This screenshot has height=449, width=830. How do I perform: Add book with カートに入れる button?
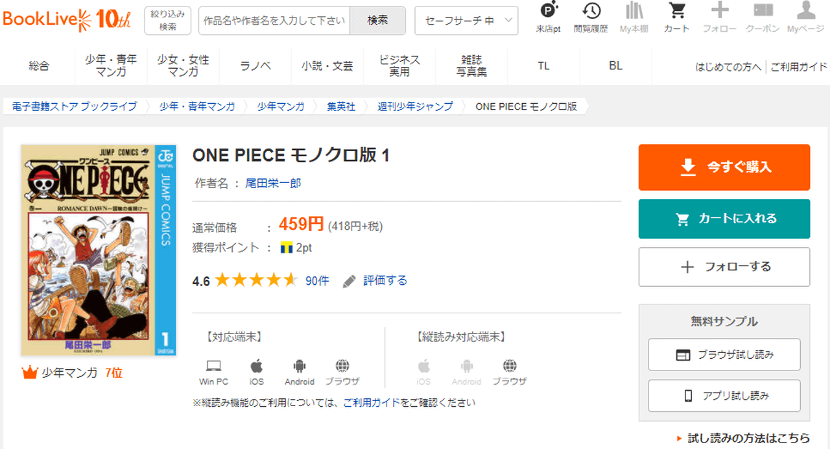tap(724, 219)
